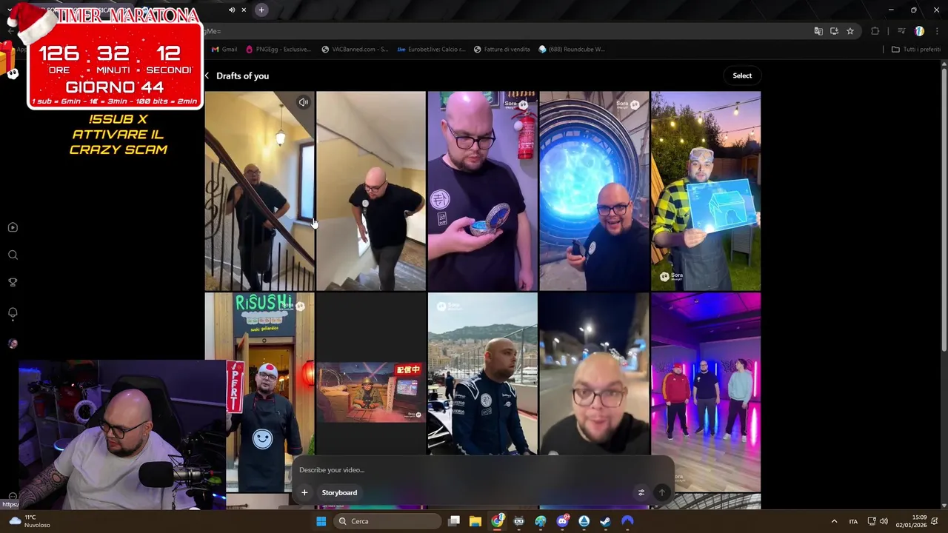
Task: Open a new browser tab
Action: (261, 10)
